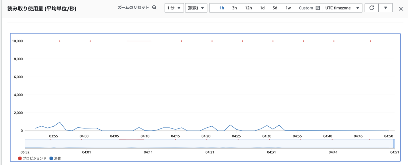
Task: Click the blue 消費 legend swatch
Action: click(x=51, y=158)
